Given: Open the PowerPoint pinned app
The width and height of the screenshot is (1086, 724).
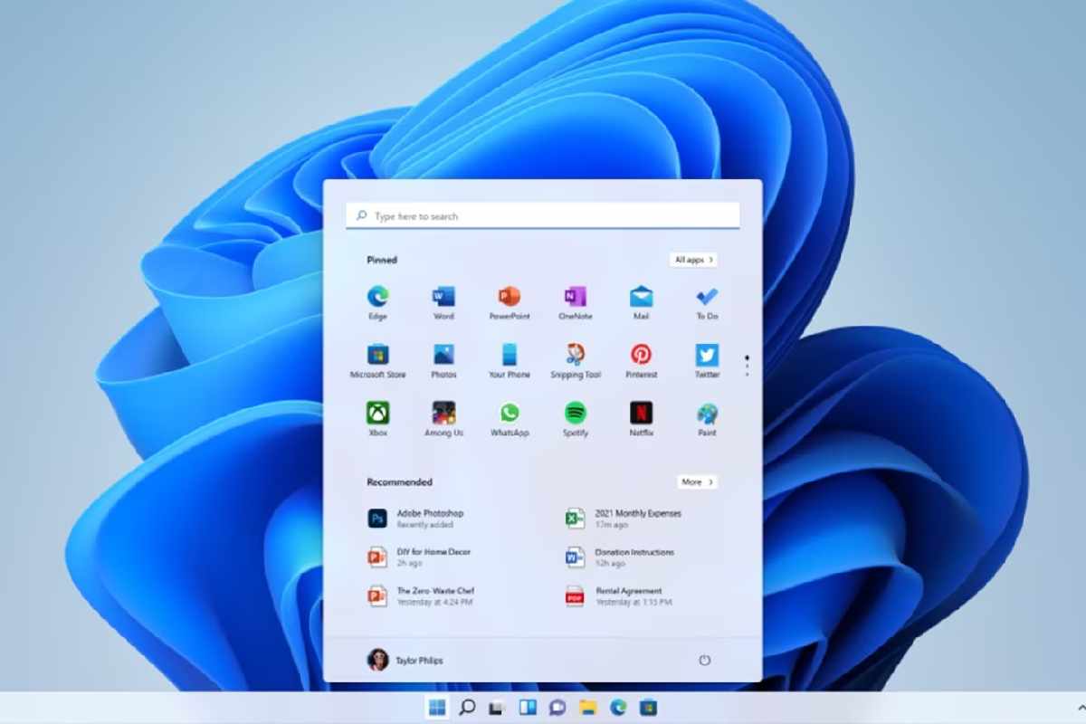Looking at the screenshot, I should point(510,302).
